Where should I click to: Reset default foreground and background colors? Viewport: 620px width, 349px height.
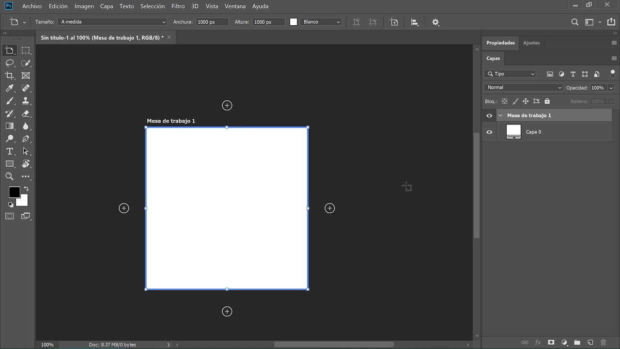click(x=11, y=205)
